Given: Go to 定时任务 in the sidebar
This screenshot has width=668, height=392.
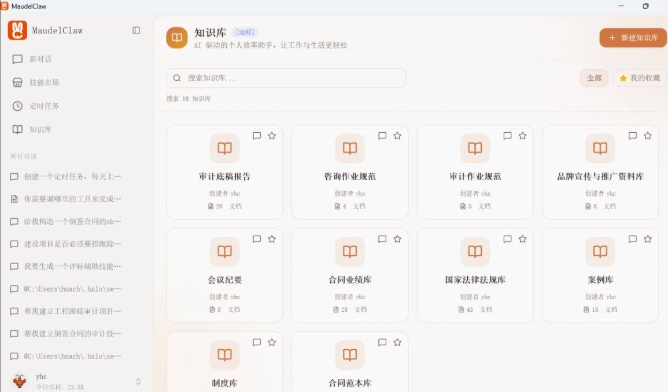Looking at the screenshot, I should coord(44,106).
